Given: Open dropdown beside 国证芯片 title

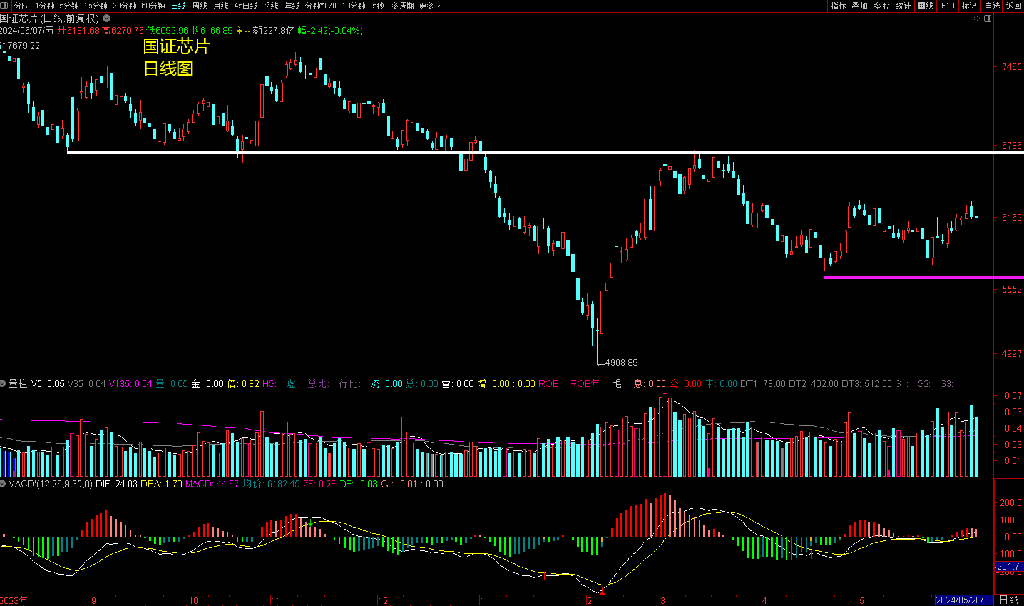Looking at the screenshot, I should (106, 19).
